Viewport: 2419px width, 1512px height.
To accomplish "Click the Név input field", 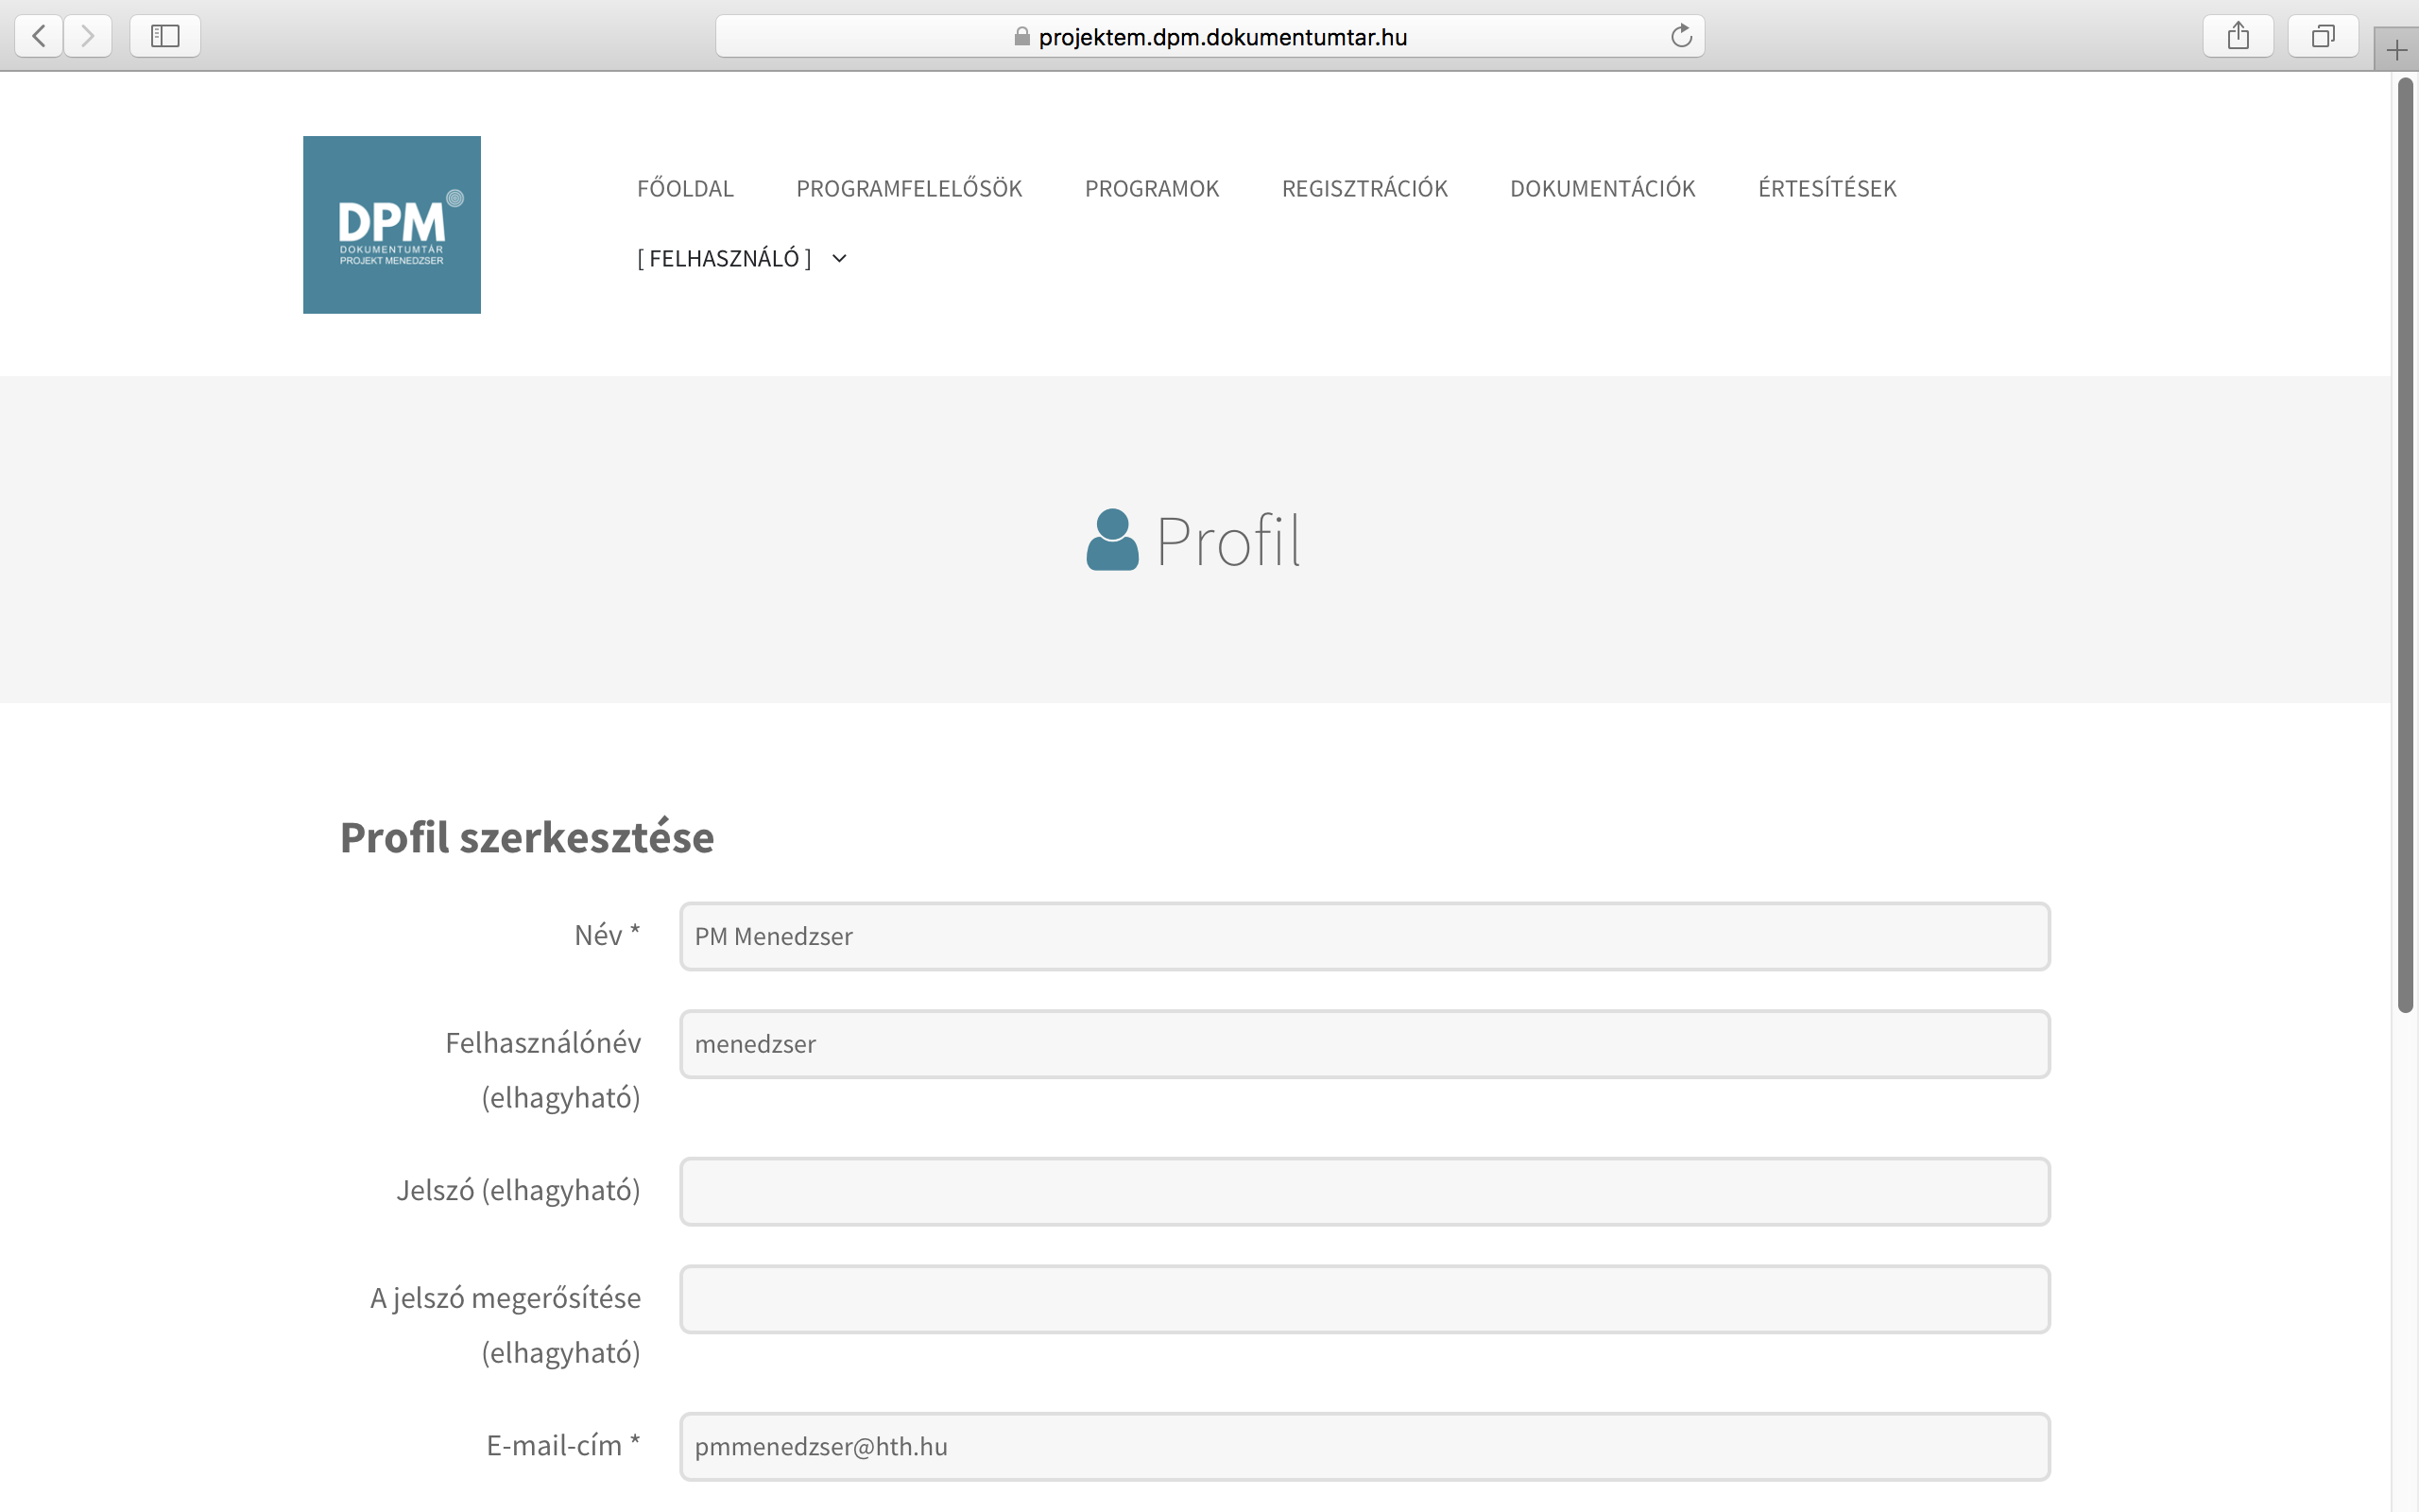I will (1364, 936).
